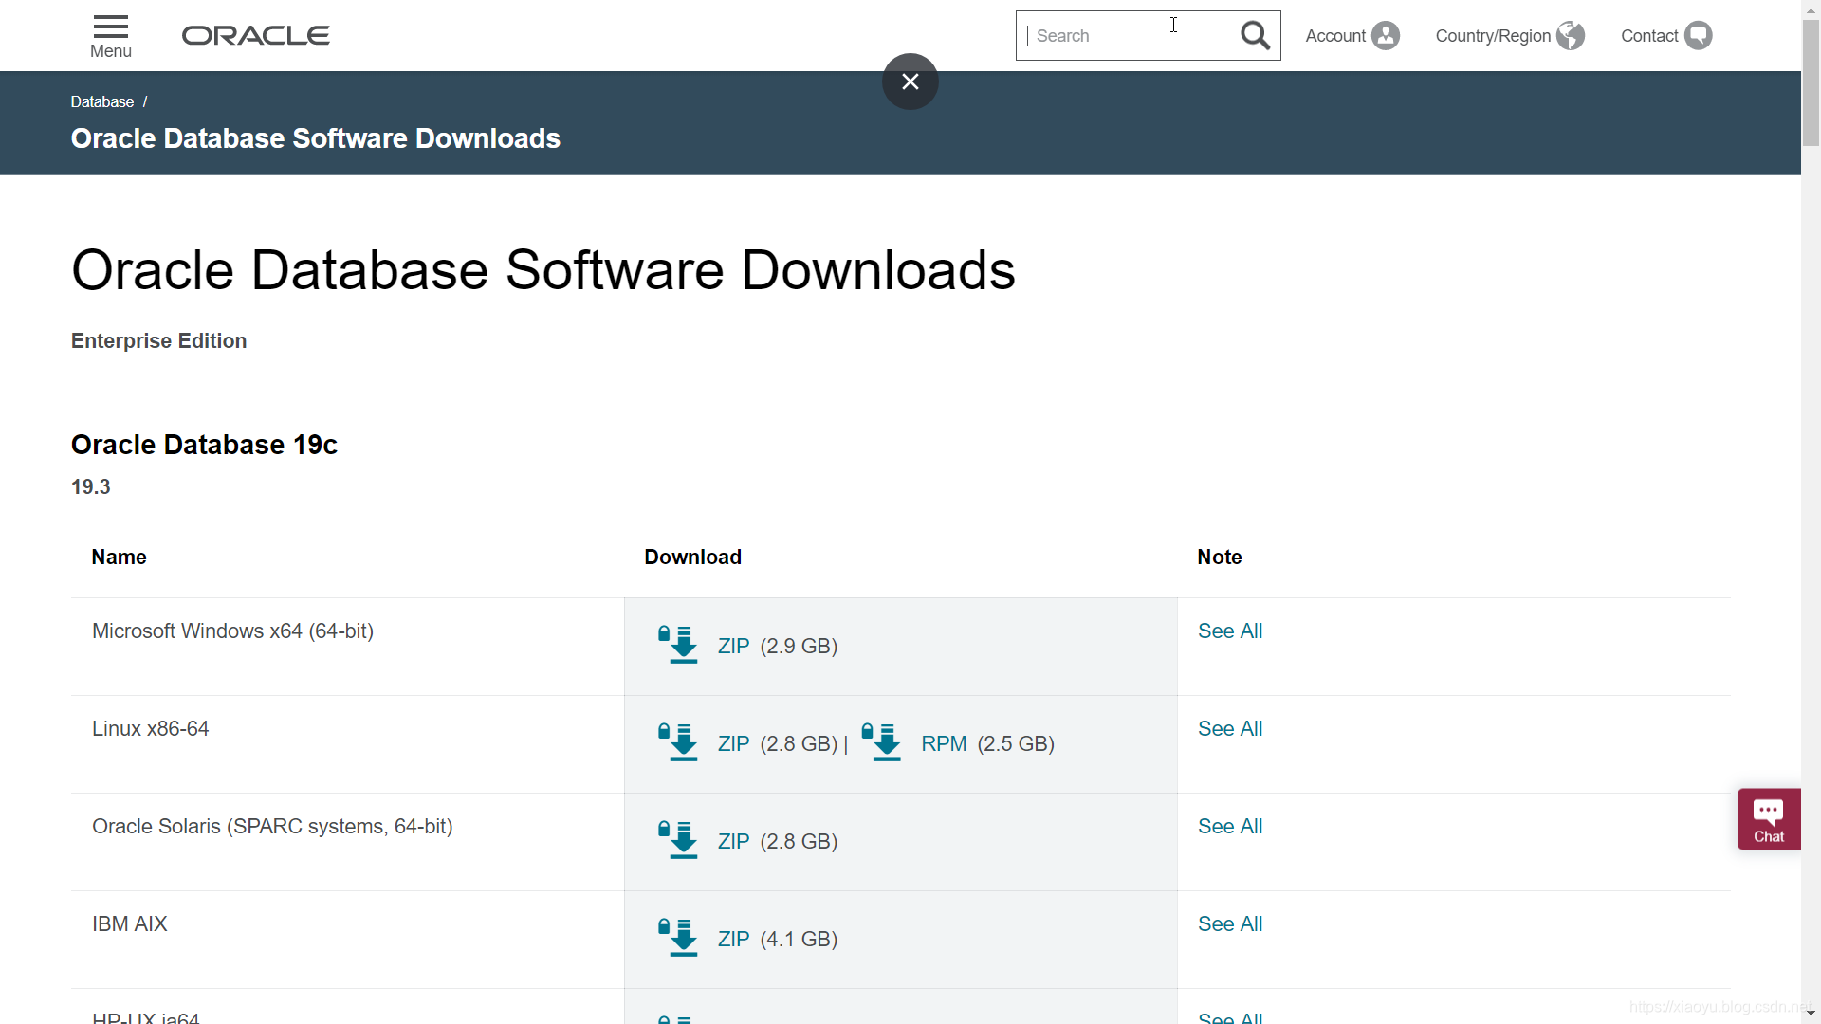Screen dimensions: 1821x1024
Task: Click the IBM AIX ZIP download icon
Action: click(678, 938)
